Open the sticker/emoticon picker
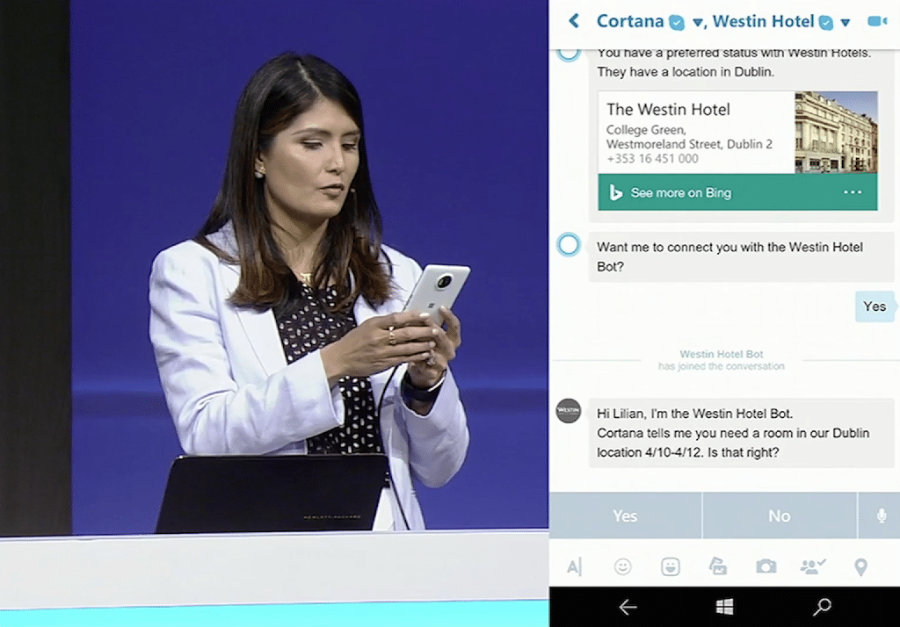Image resolution: width=900 pixels, height=627 pixels. pos(671,566)
